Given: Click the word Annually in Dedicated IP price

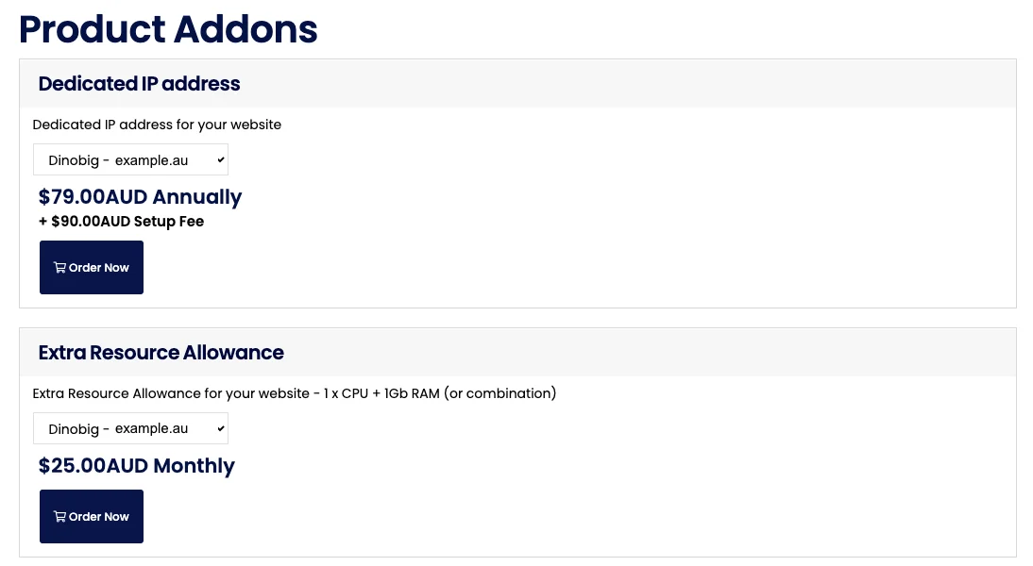Looking at the screenshot, I should coord(196,197).
